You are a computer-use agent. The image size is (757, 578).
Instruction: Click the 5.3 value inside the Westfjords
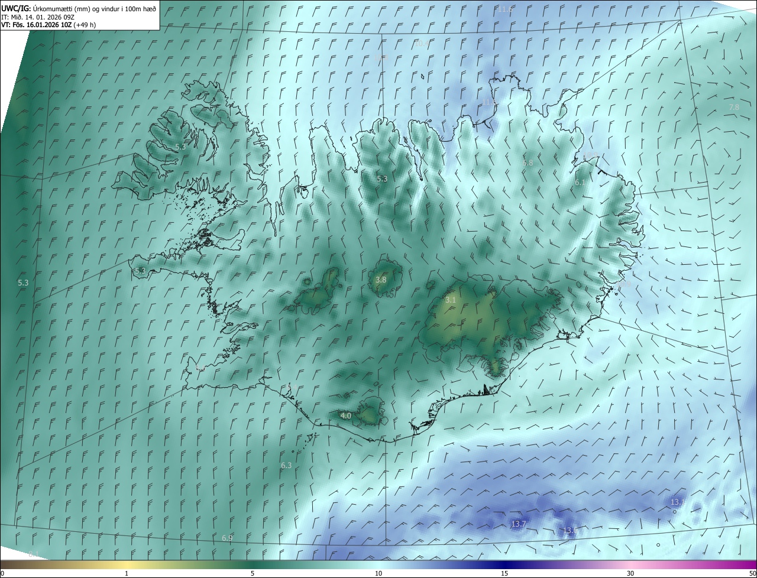[x=180, y=147]
